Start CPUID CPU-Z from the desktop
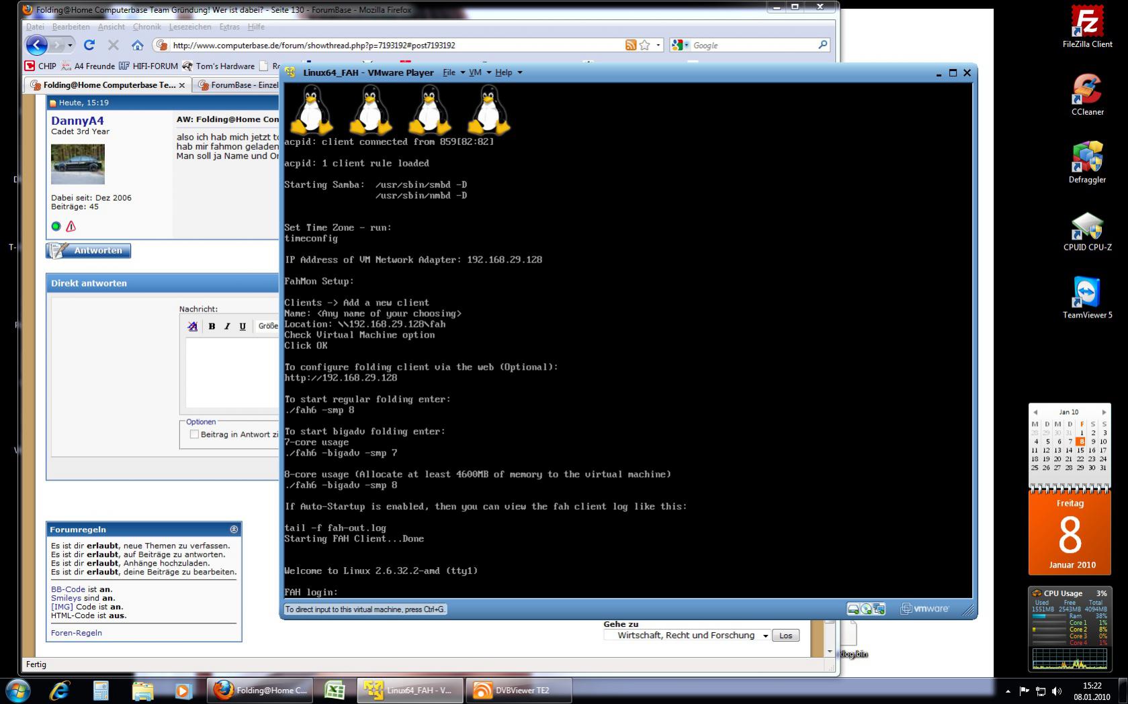Image resolution: width=1128 pixels, height=704 pixels. [1087, 230]
